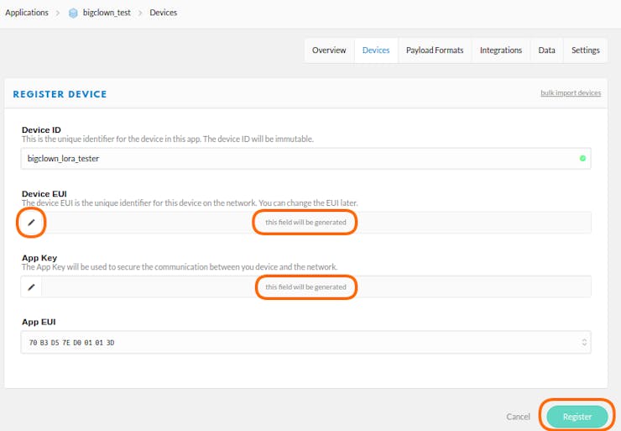Follow the bulk import devices link
This screenshot has height=431, width=621.
[571, 92]
